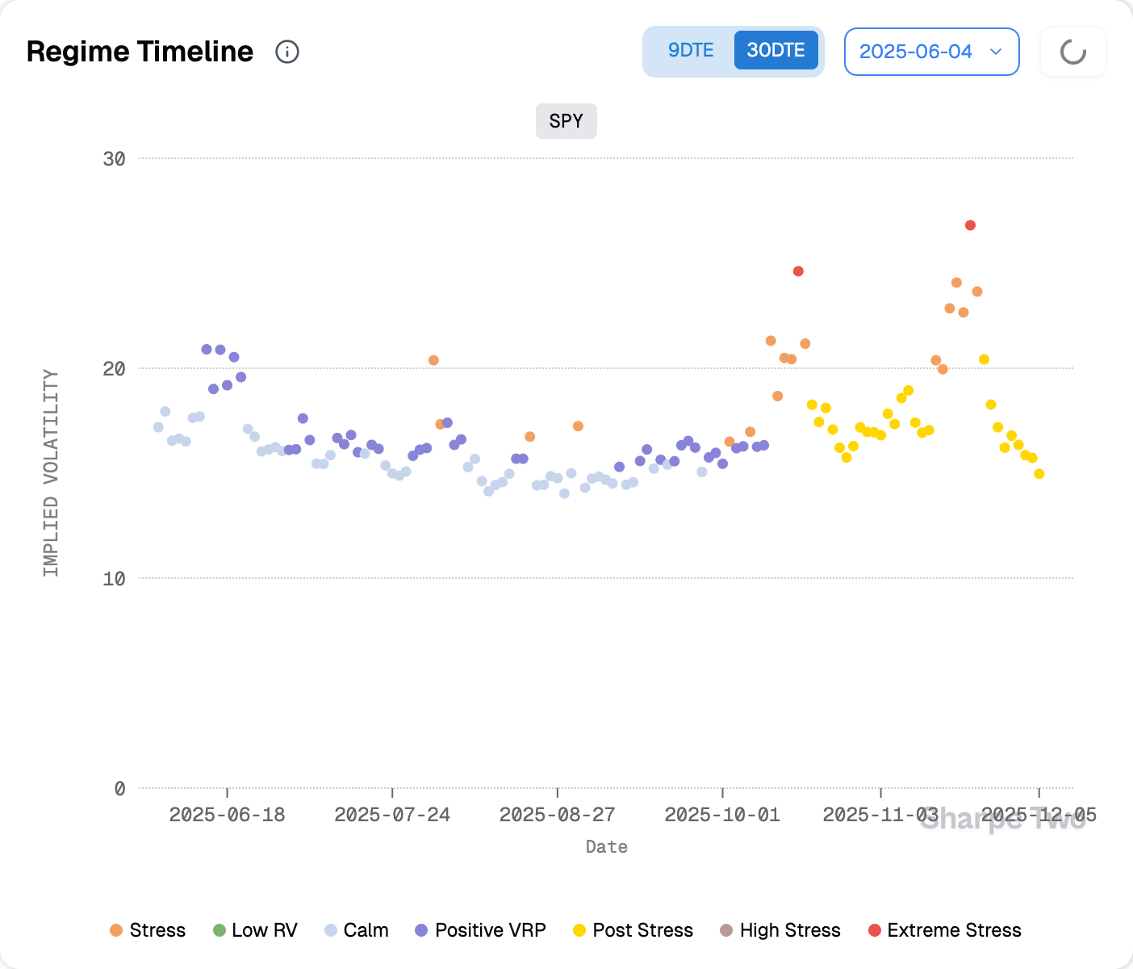Click the info icon beside Regime Timeline
The image size is (1133, 969).
(x=287, y=52)
